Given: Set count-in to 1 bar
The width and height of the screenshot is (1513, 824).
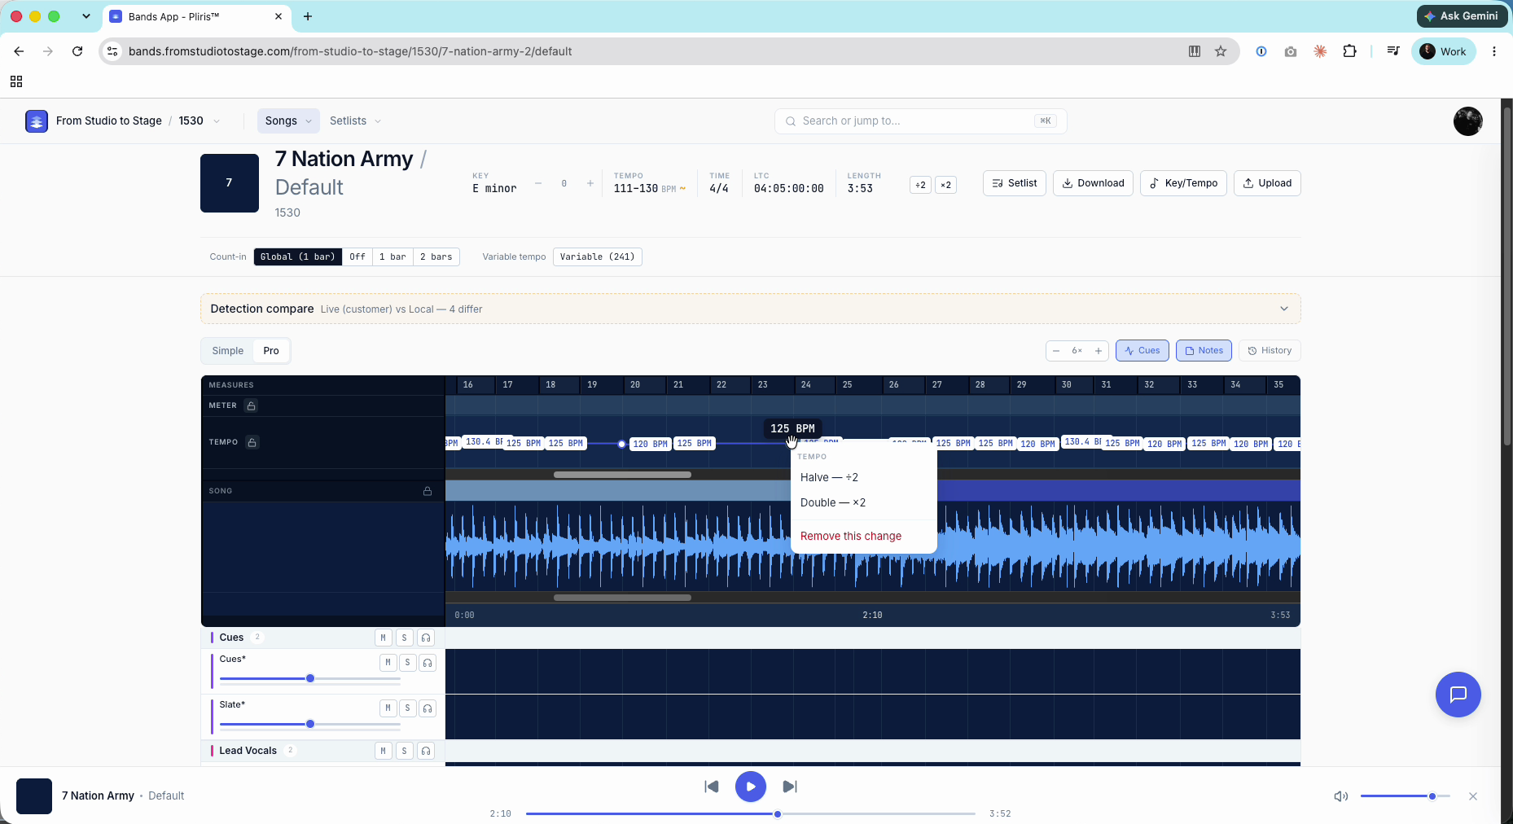Looking at the screenshot, I should 393,257.
